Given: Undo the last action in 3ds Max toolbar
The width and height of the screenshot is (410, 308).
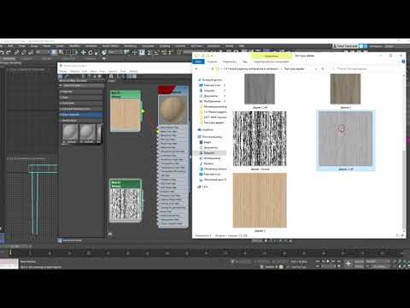Looking at the screenshot, I should [2, 52].
